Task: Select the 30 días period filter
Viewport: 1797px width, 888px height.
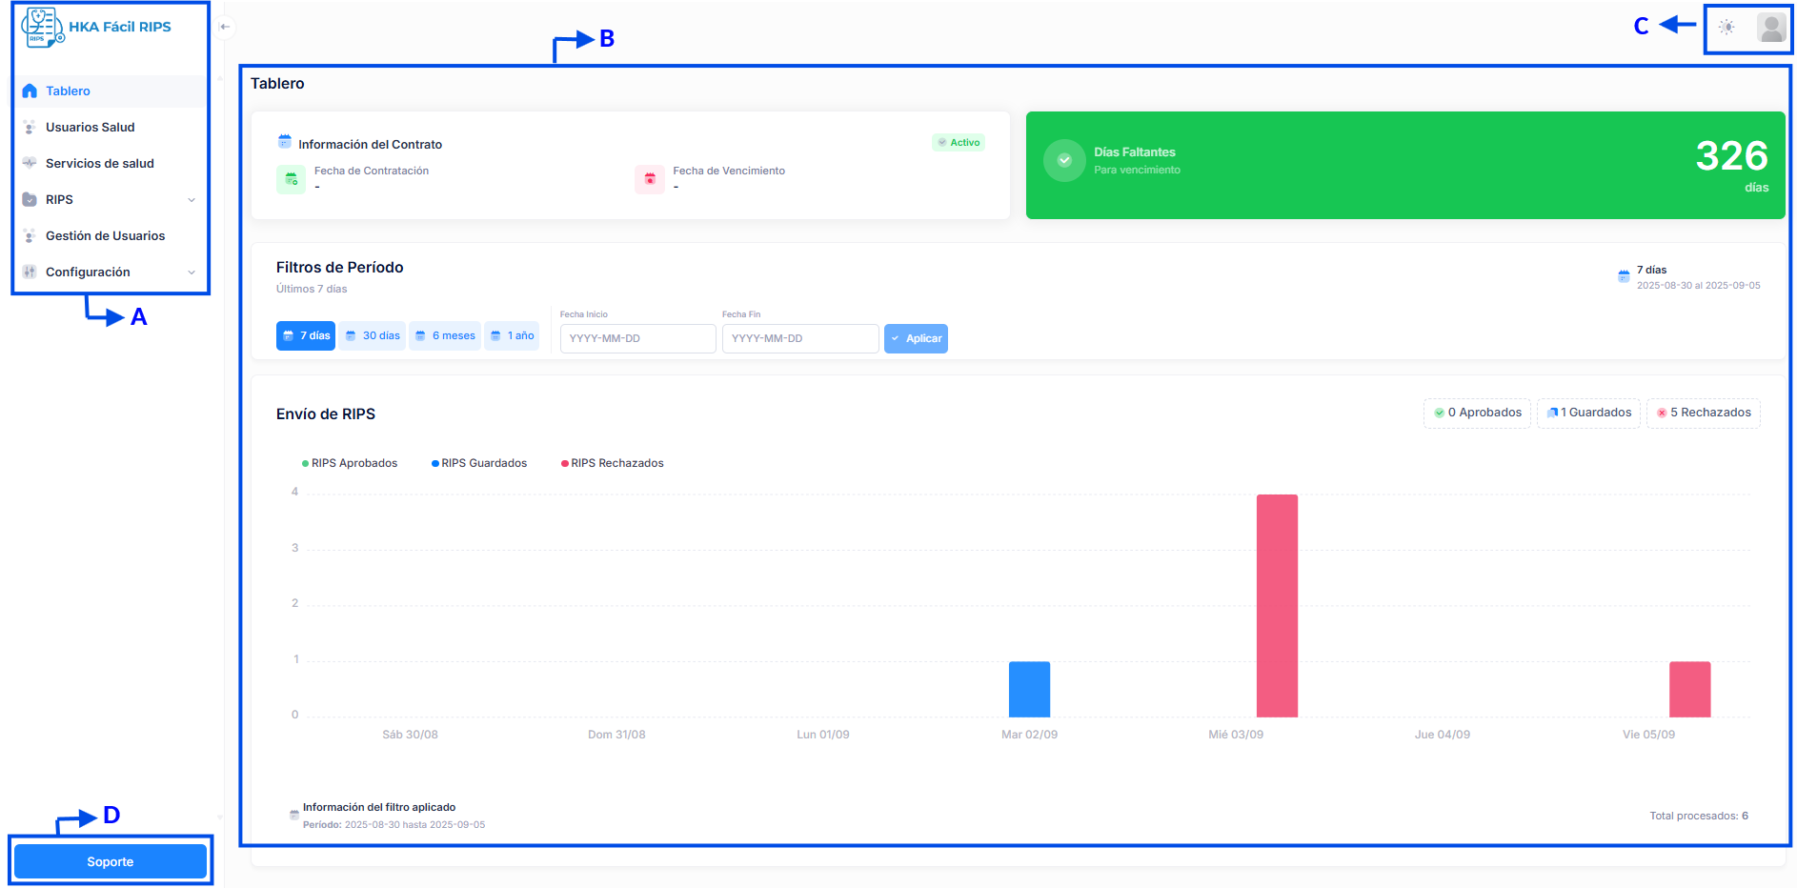Action: click(373, 336)
